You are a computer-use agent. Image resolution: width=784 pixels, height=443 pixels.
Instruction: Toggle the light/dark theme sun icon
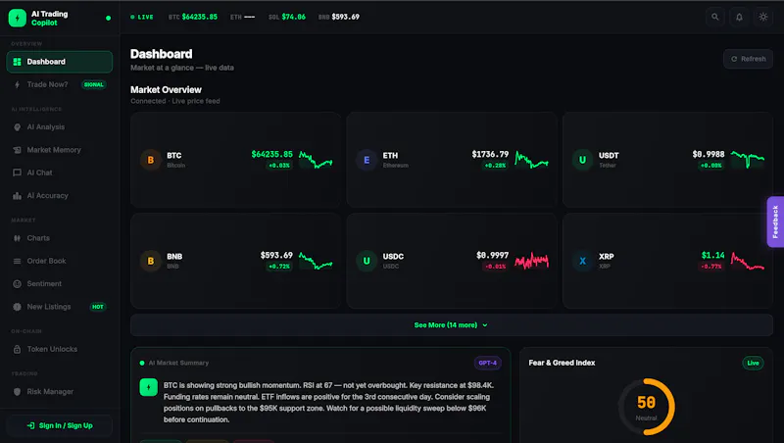[x=763, y=17]
